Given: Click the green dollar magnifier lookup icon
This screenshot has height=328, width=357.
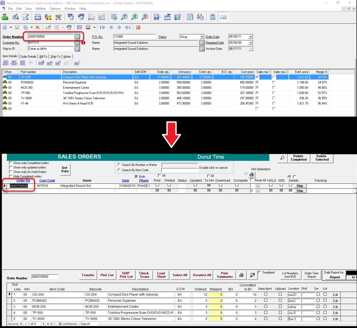Looking at the screenshot, I should (135, 17).
